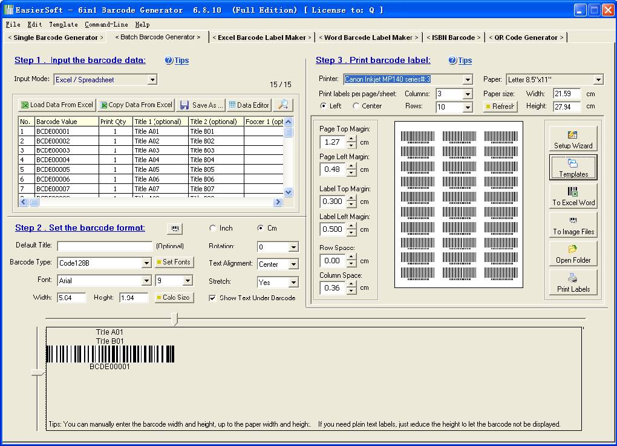Screen dimensions: 617x446
Task: Select the Inch unit radio button
Action: click(212, 228)
